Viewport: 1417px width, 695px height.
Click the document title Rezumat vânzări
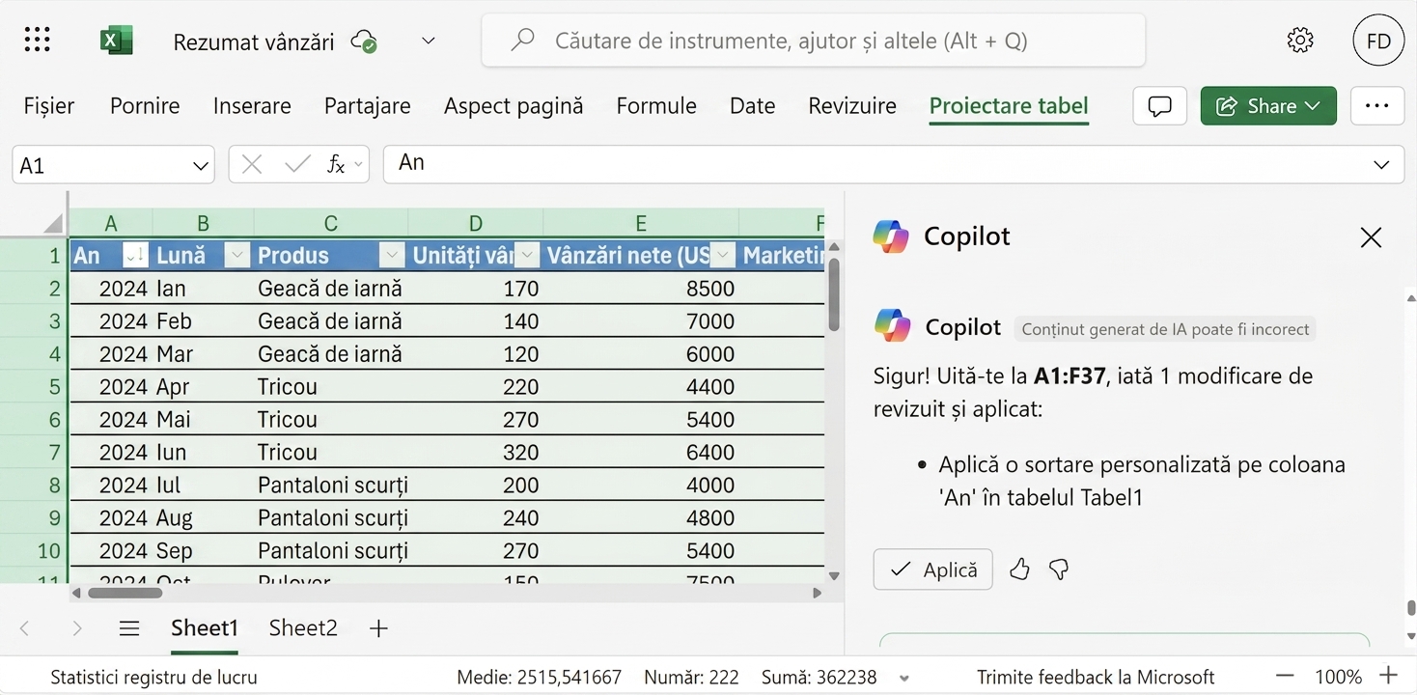(x=254, y=42)
